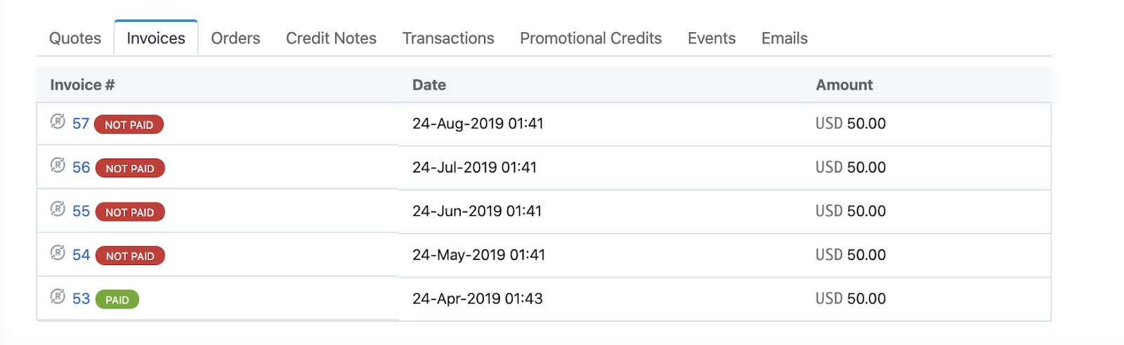
Task: Go to the Orders tab
Action: pyautogui.click(x=235, y=39)
